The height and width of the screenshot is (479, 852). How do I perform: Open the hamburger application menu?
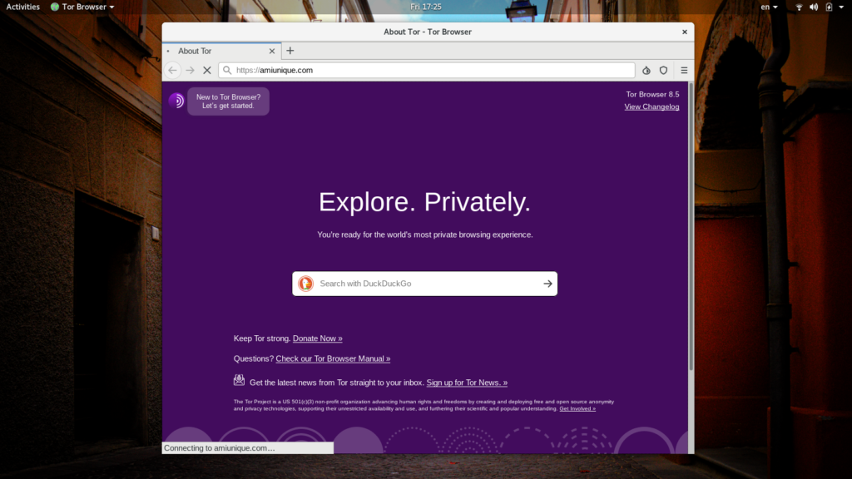pos(684,71)
